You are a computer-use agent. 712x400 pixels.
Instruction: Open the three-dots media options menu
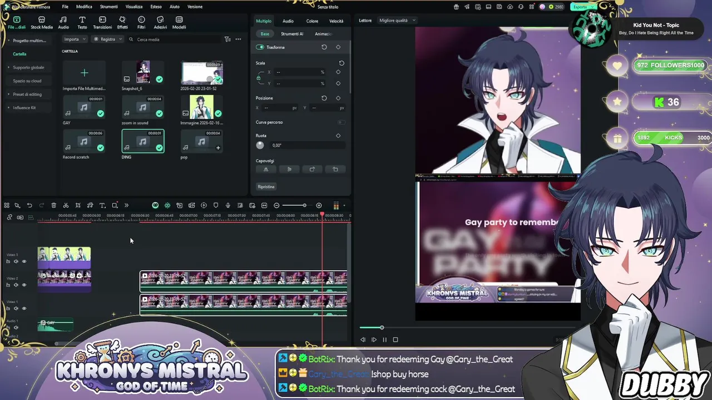[x=238, y=39]
